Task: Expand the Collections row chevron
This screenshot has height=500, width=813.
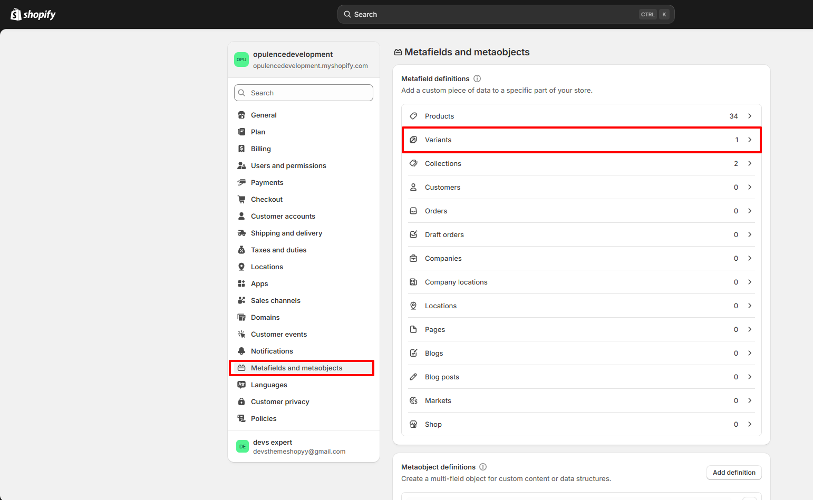Action: click(750, 163)
